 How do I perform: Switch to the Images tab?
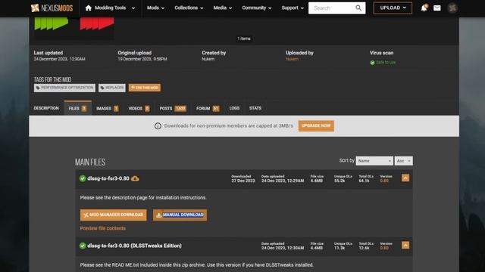point(107,108)
